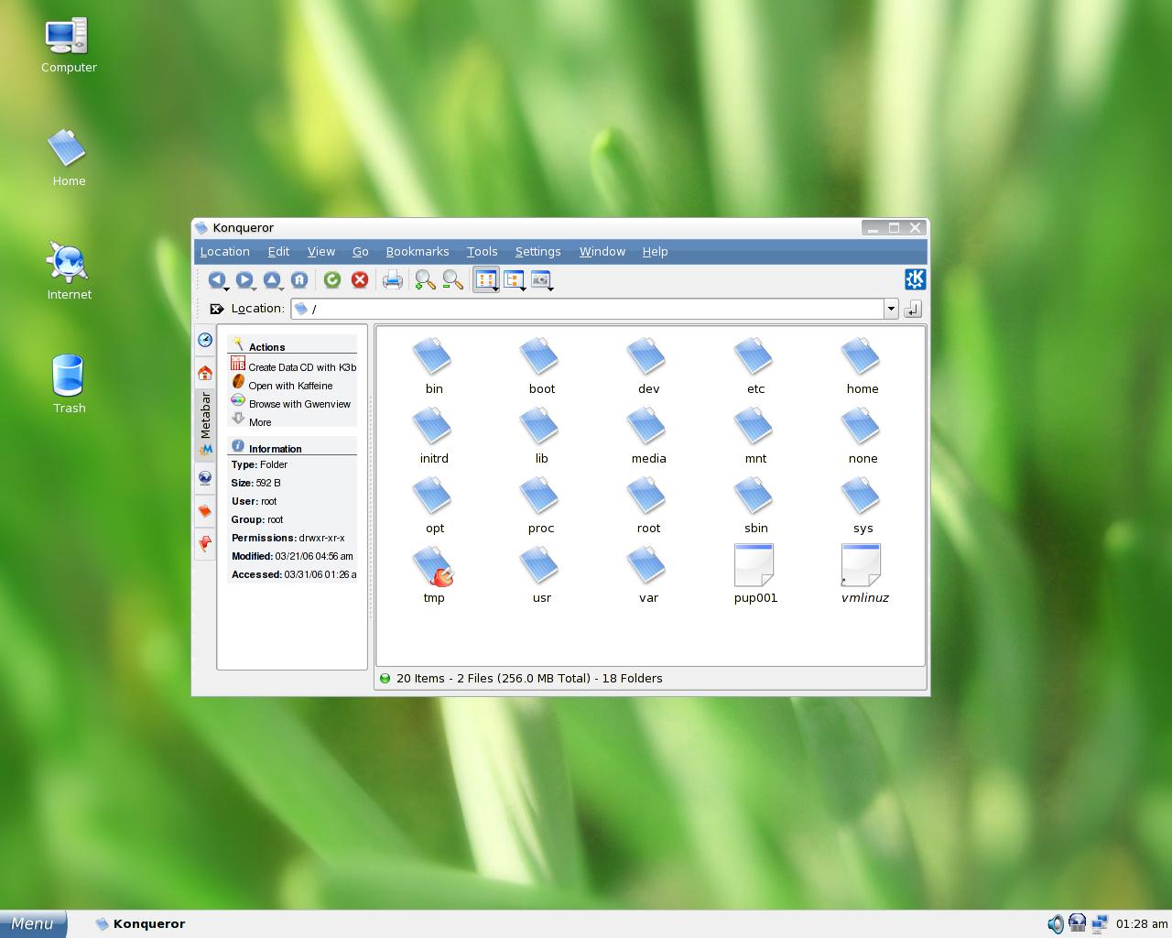This screenshot has height=938, width=1172.
Task: Select the media folder
Action: click(648, 435)
